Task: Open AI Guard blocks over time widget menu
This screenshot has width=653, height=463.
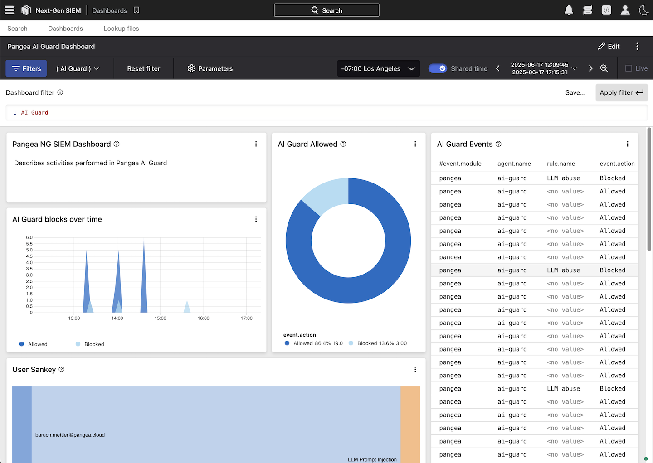Action: pyautogui.click(x=256, y=219)
